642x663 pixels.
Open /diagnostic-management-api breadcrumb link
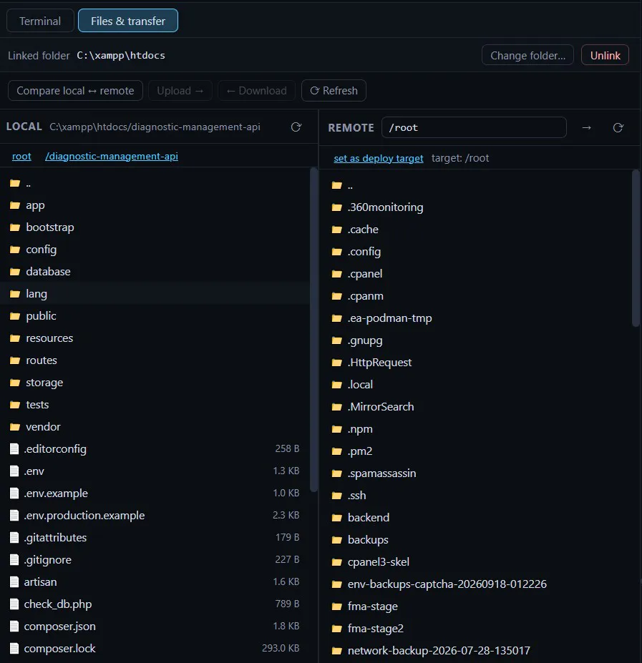click(x=112, y=156)
